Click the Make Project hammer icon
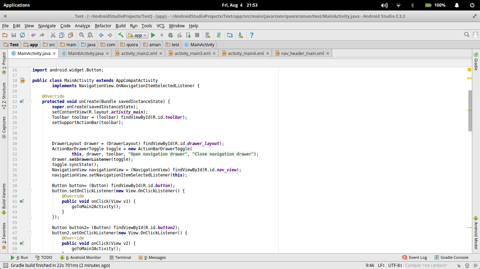480x269 pixels. click(x=121, y=35)
